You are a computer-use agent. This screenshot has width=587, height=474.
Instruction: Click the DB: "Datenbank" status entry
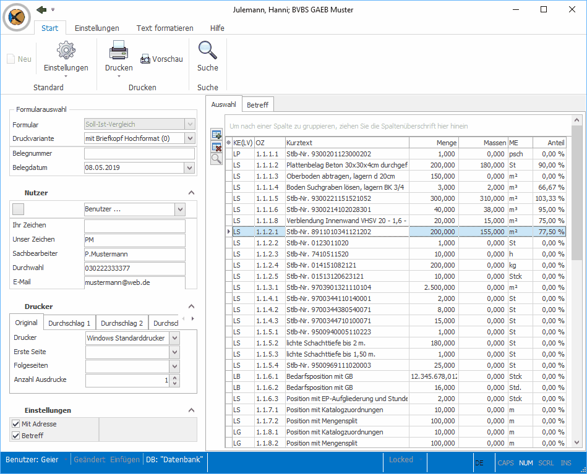point(174,459)
